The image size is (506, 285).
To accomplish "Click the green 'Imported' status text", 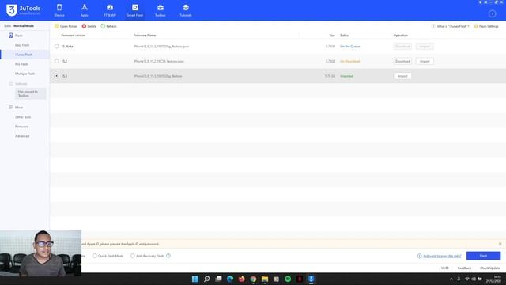I will coord(346,76).
